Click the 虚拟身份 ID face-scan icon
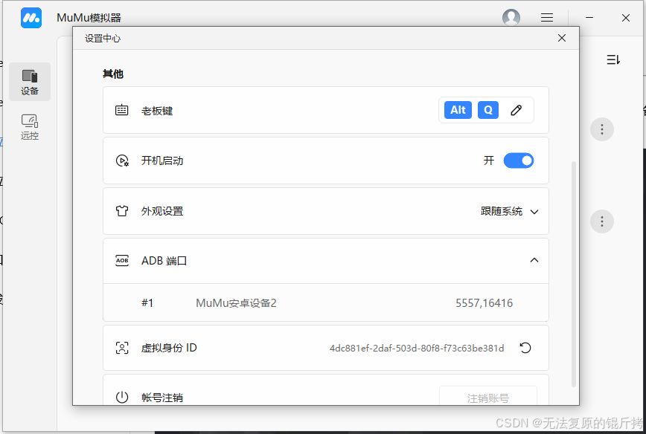The width and height of the screenshot is (646, 434). [122, 348]
